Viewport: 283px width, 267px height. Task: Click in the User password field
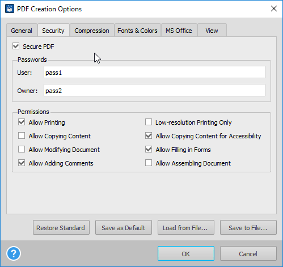[x=154, y=72]
